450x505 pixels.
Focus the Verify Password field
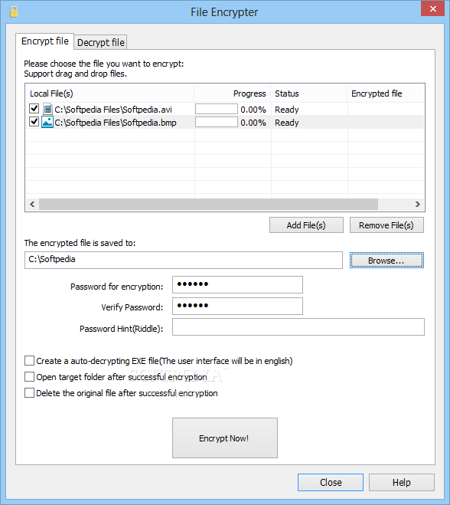[x=237, y=306]
